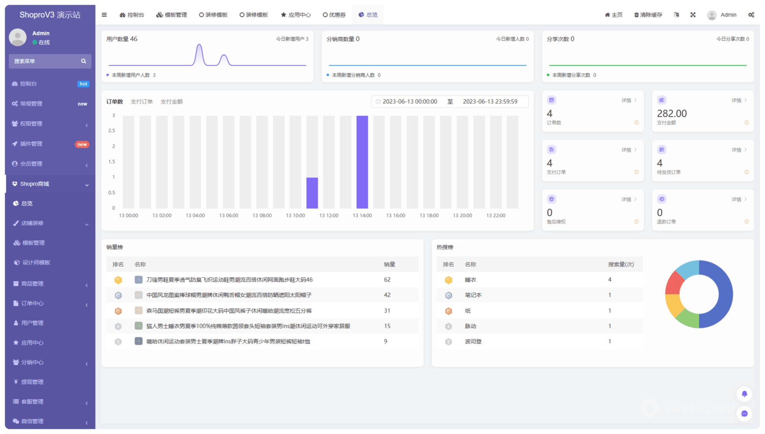
Task: Toggle fullscreen mode icon in header
Action: [x=693, y=15]
